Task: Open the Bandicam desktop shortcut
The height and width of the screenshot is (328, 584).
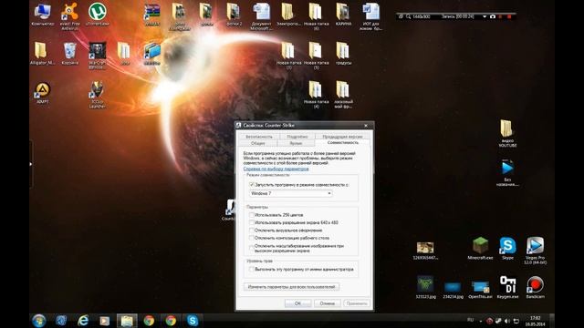Action: [x=535, y=287]
